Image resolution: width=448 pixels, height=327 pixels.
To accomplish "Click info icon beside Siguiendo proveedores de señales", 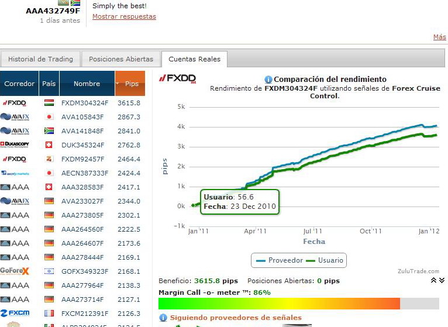I will (x=163, y=318).
